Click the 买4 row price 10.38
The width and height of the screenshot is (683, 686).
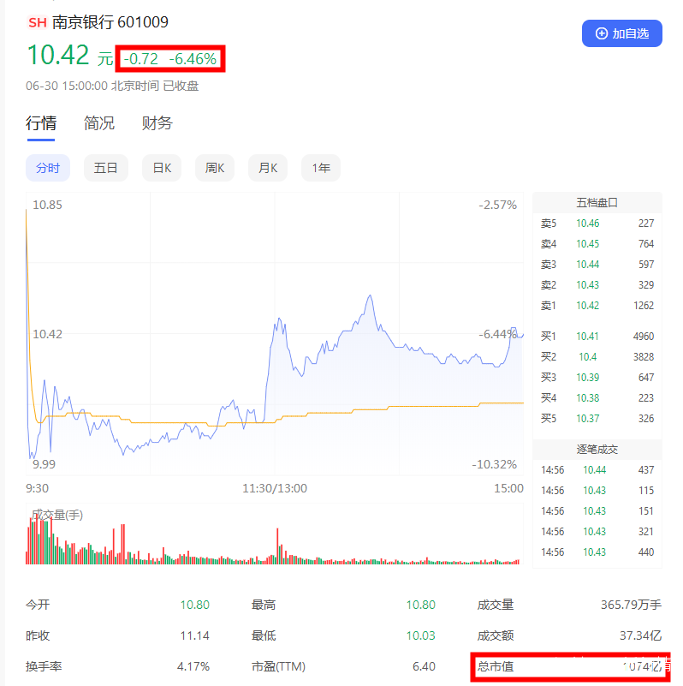588,398
